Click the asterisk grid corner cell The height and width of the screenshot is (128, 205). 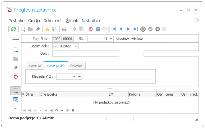click(x=23, y=94)
